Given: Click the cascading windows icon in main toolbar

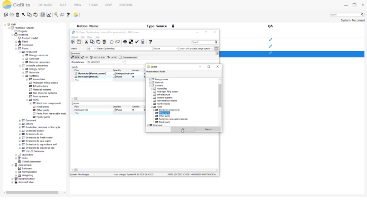Looking at the screenshot, I should 62,15.
